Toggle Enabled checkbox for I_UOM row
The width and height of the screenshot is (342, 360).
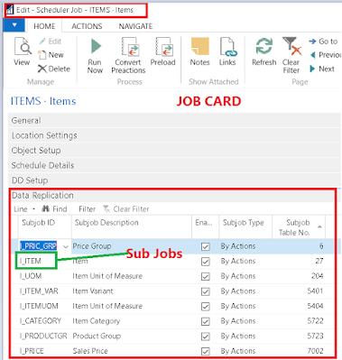tap(206, 276)
